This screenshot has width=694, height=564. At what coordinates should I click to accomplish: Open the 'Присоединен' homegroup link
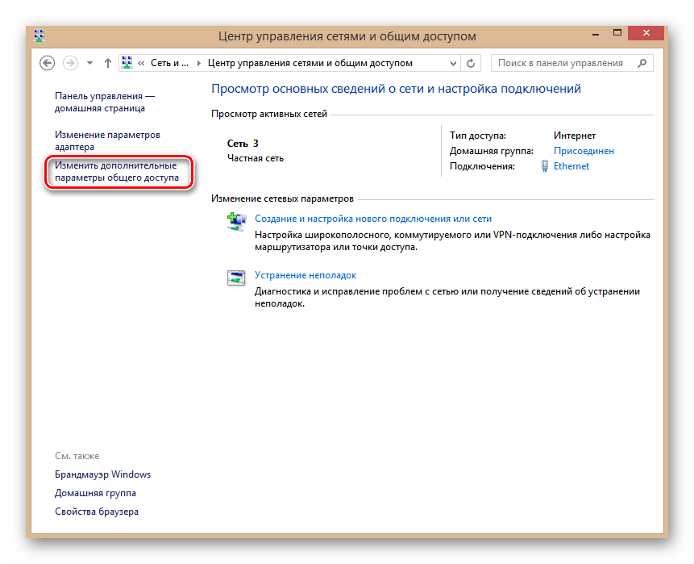click(584, 151)
